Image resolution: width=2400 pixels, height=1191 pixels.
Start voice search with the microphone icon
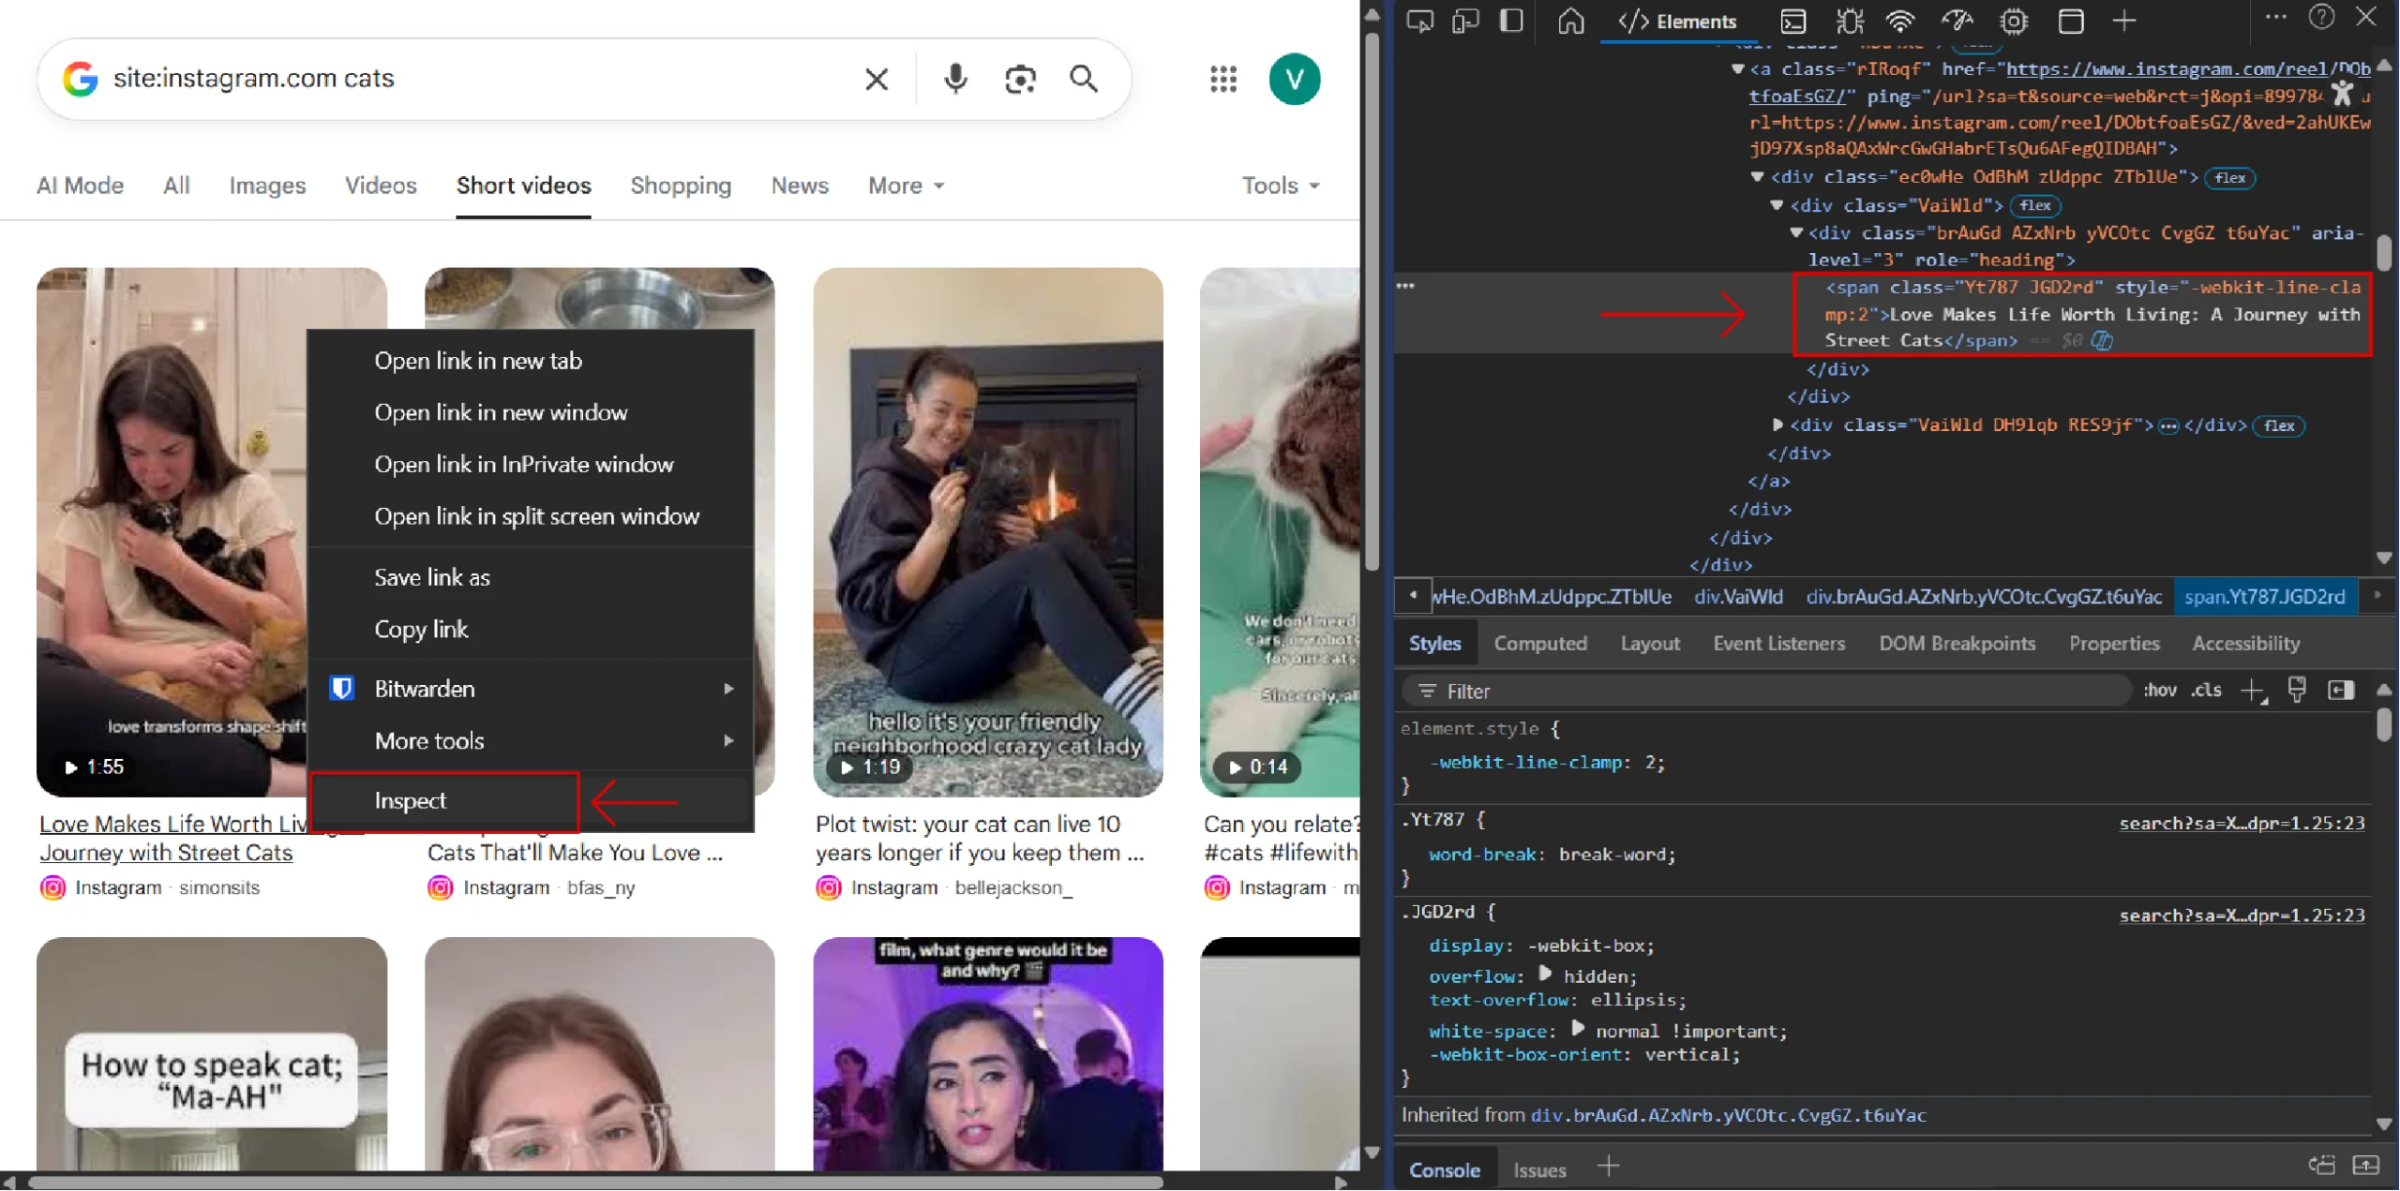955,79
